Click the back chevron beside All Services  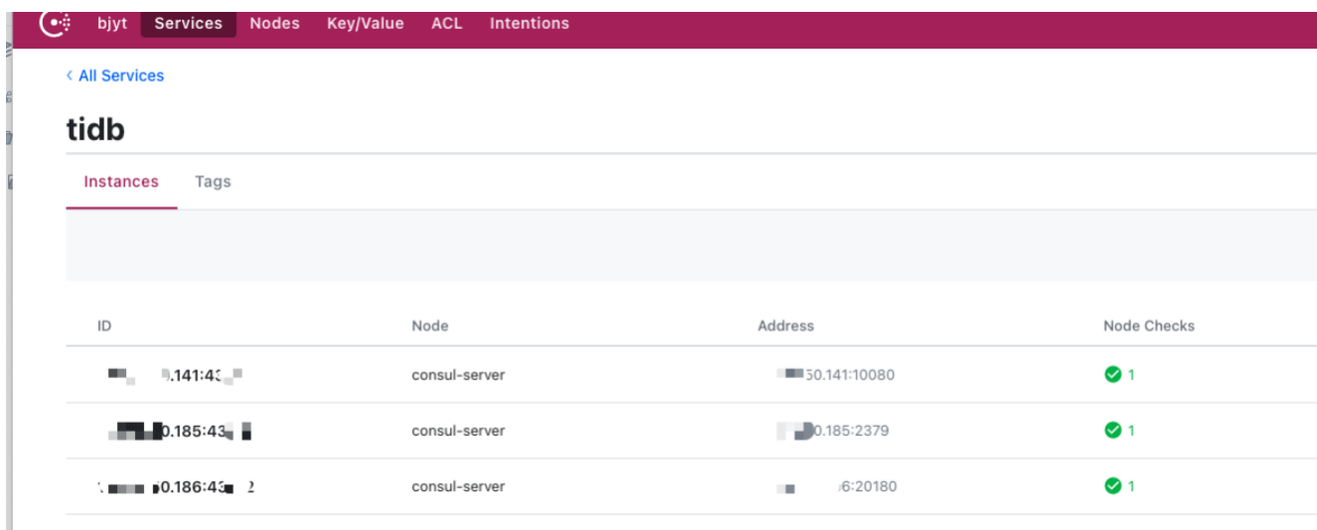[70, 75]
